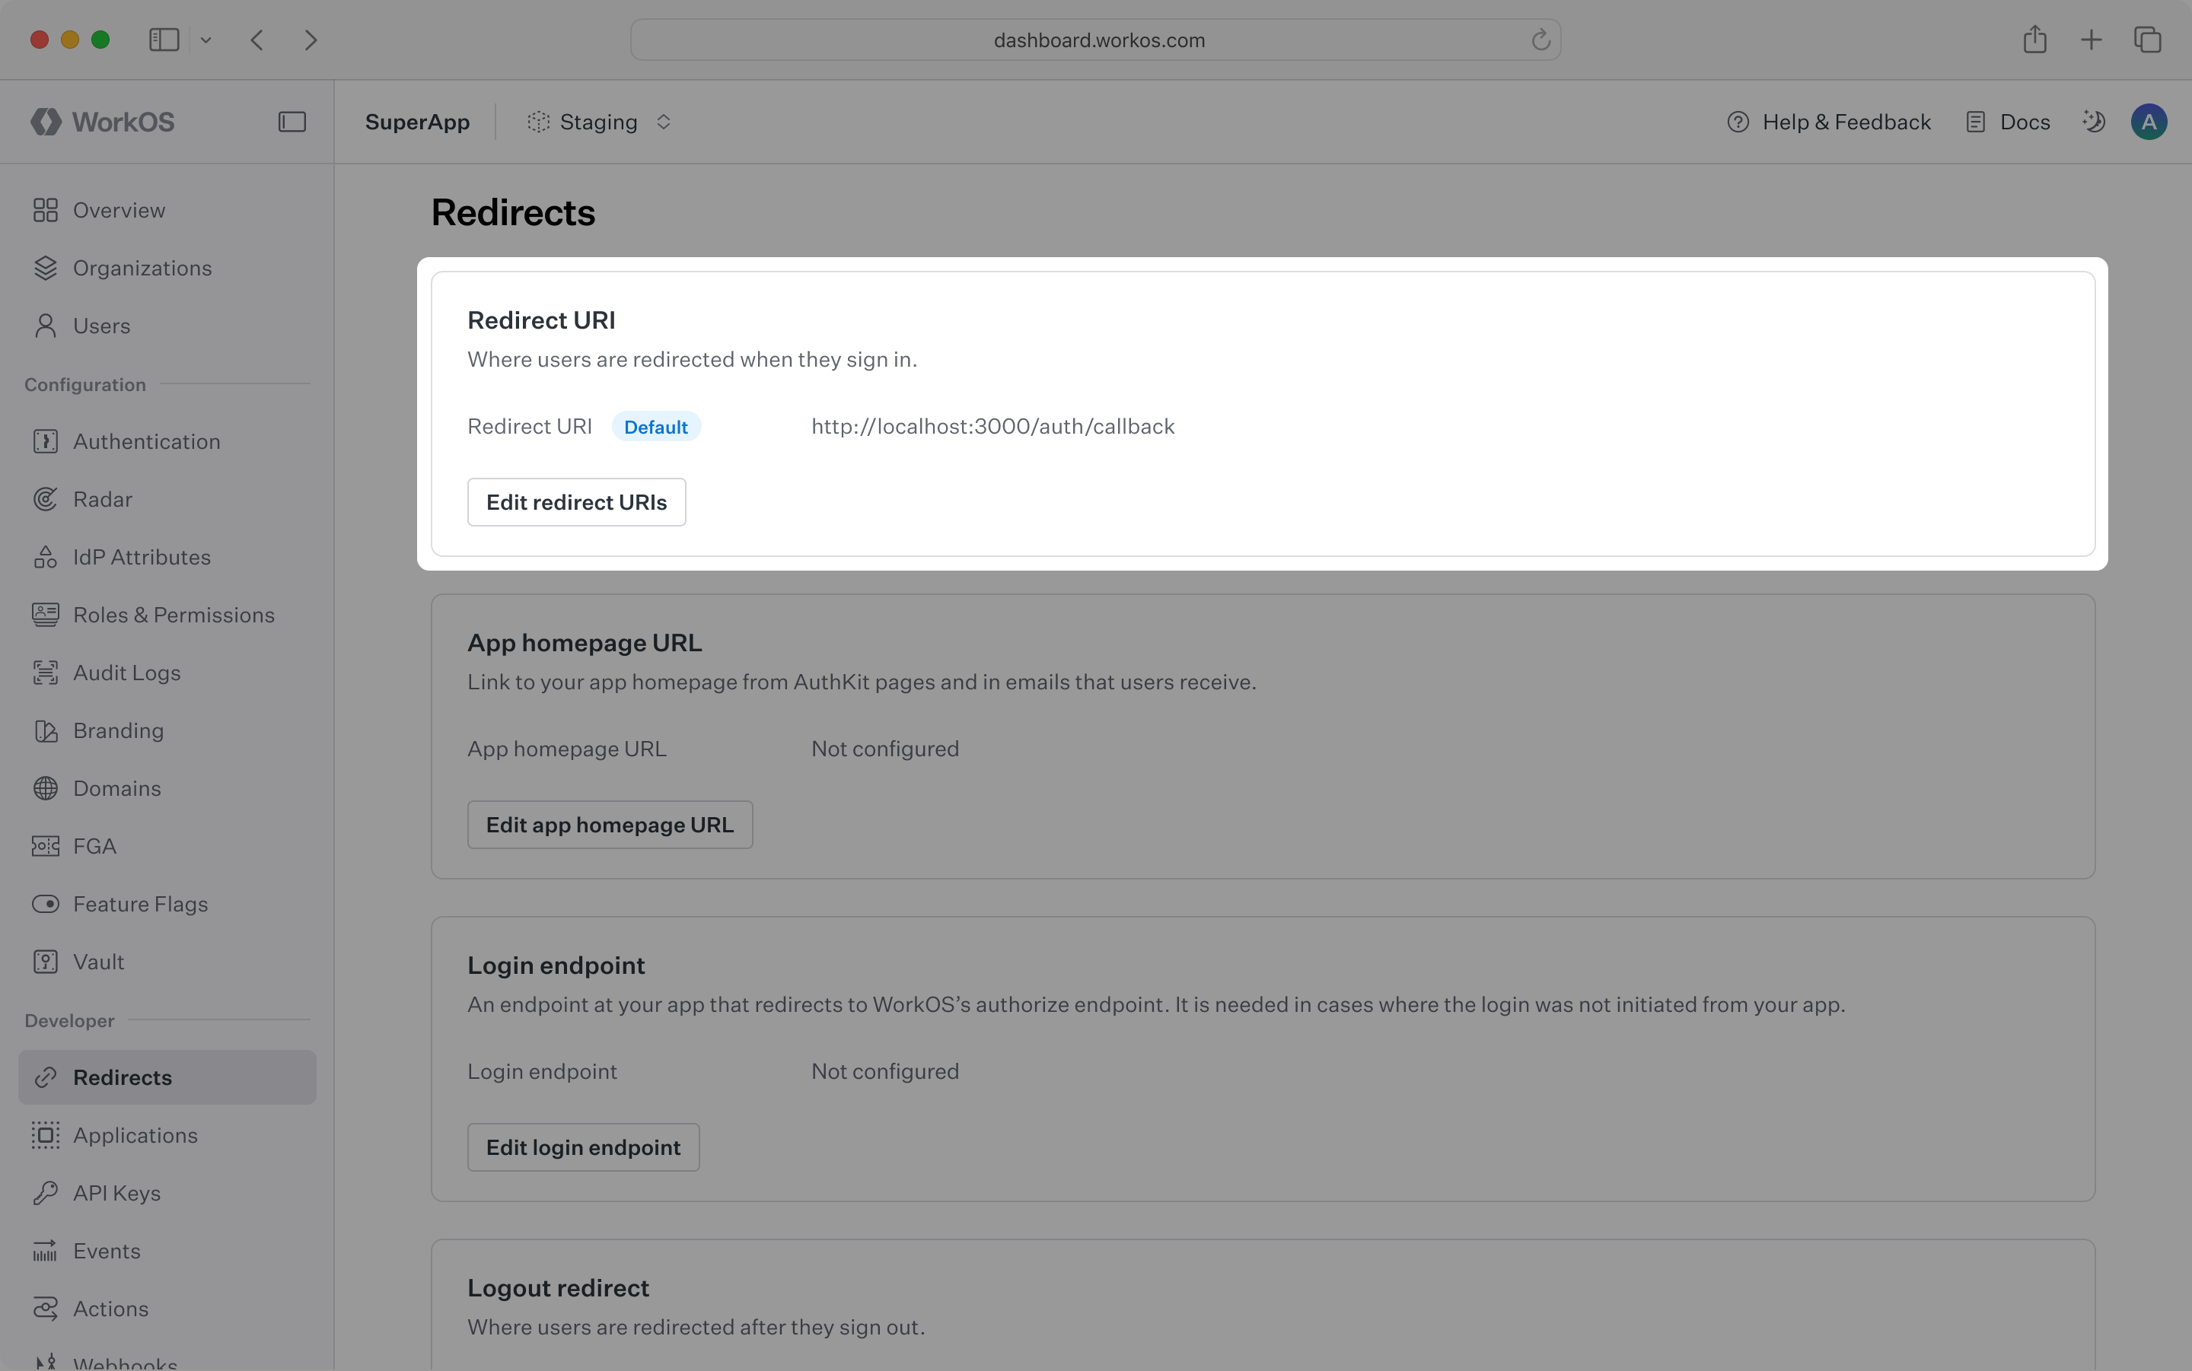
Task: Open the Organizations layers icon
Action: [x=46, y=269]
